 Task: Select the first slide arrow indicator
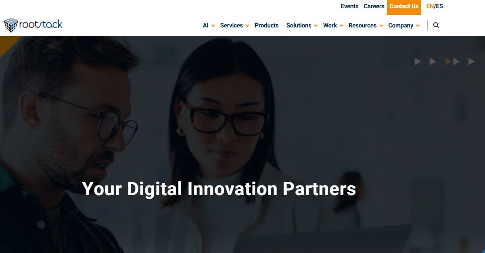click(x=418, y=62)
